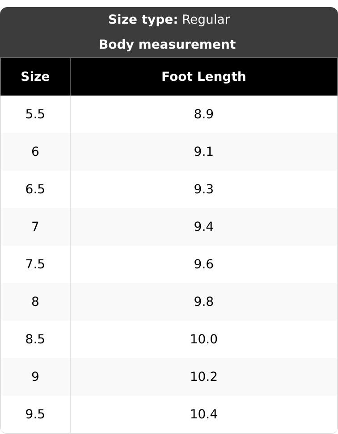The width and height of the screenshot is (338, 434).
Task: Select size 8.5 cell
Action: [x=35, y=339]
